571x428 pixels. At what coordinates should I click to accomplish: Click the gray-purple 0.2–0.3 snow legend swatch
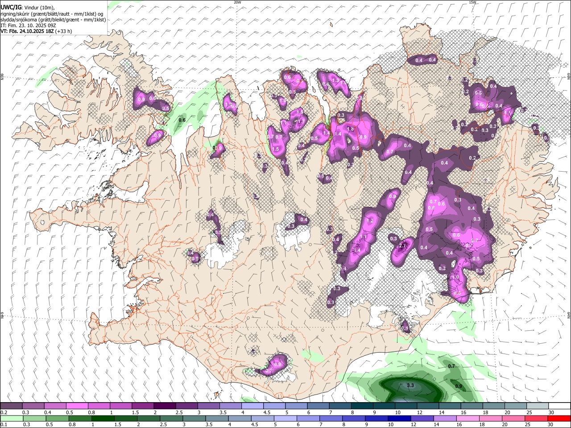[12, 406]
